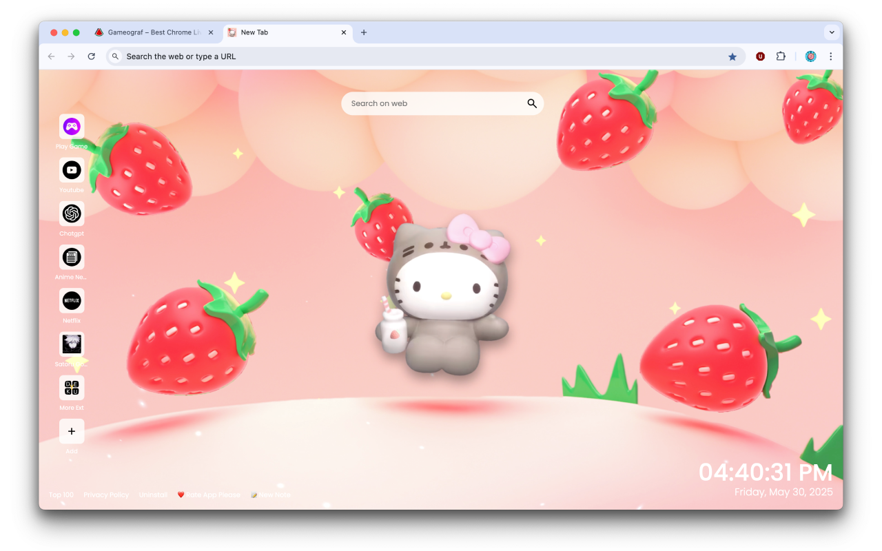
Task: Open the Top 100 link
Action: [x=61, y=495]
